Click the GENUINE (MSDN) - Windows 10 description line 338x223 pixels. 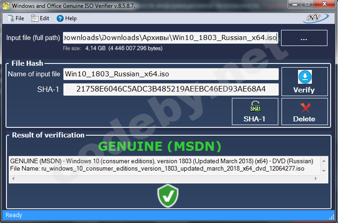(162, 161)
